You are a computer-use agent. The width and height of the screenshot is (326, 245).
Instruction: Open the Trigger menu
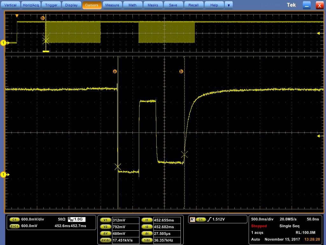[x=51, y=5]
